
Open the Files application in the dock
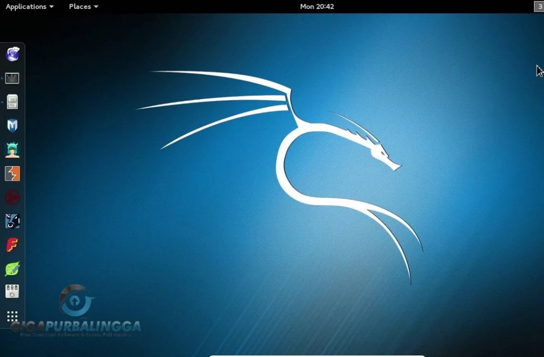click(12, 101)
